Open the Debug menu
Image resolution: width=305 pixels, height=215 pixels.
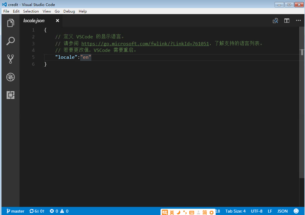(x=69, y=11)
